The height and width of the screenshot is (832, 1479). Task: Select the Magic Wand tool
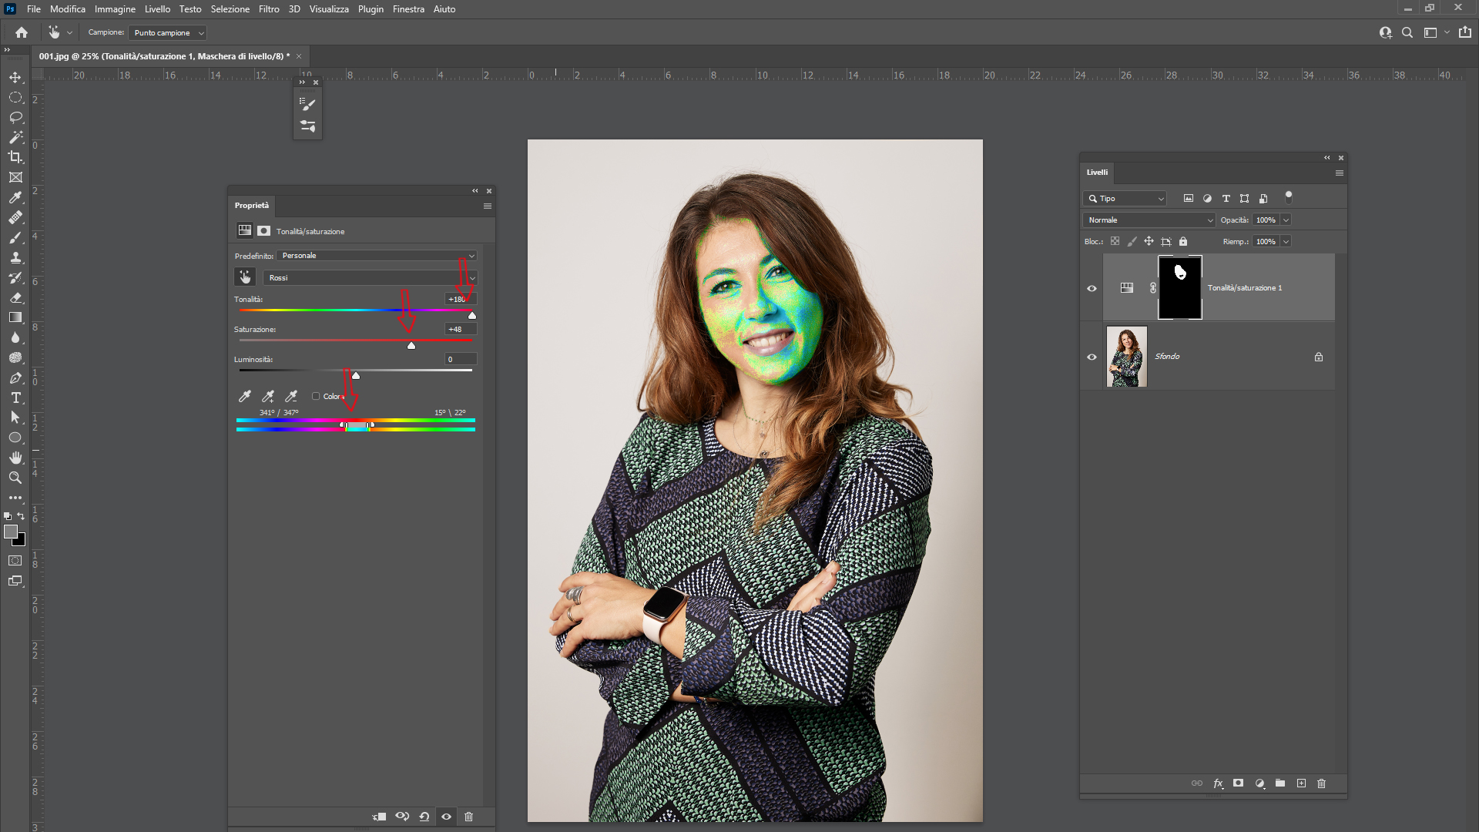pyautogui.click(x=15, y=137)
